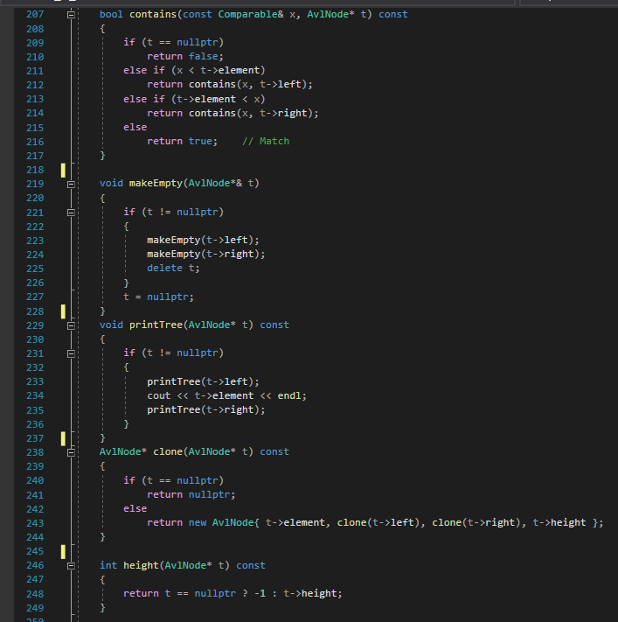Click 'clone(t->left)' on line 243
The image size is (618, 622).
coord(378,523)
